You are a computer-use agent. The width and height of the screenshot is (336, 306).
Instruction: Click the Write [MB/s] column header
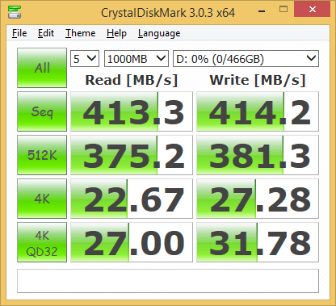coord(258,80)
